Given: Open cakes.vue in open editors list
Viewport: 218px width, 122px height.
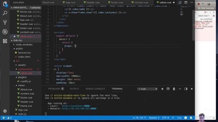Looking at the screenshot, I should coord(26,36).
